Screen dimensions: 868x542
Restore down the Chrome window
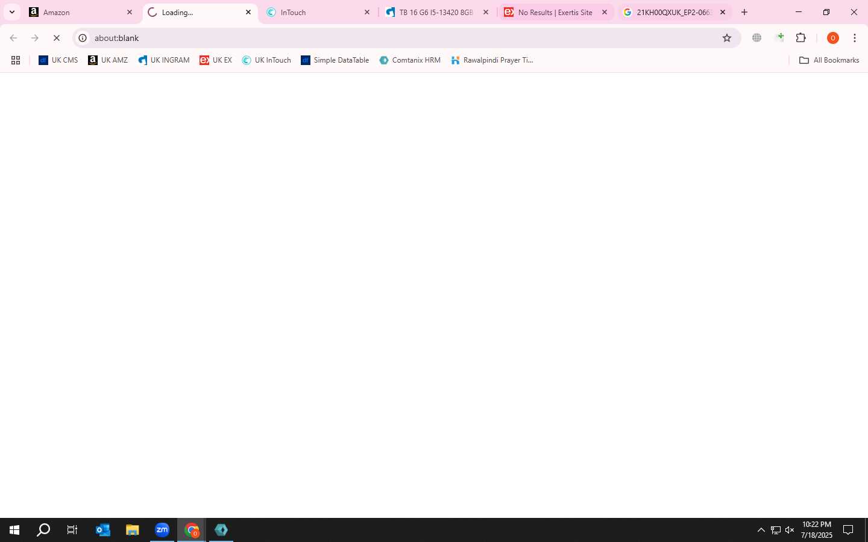point(826,12)
